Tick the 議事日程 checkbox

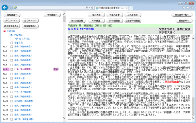12,43
